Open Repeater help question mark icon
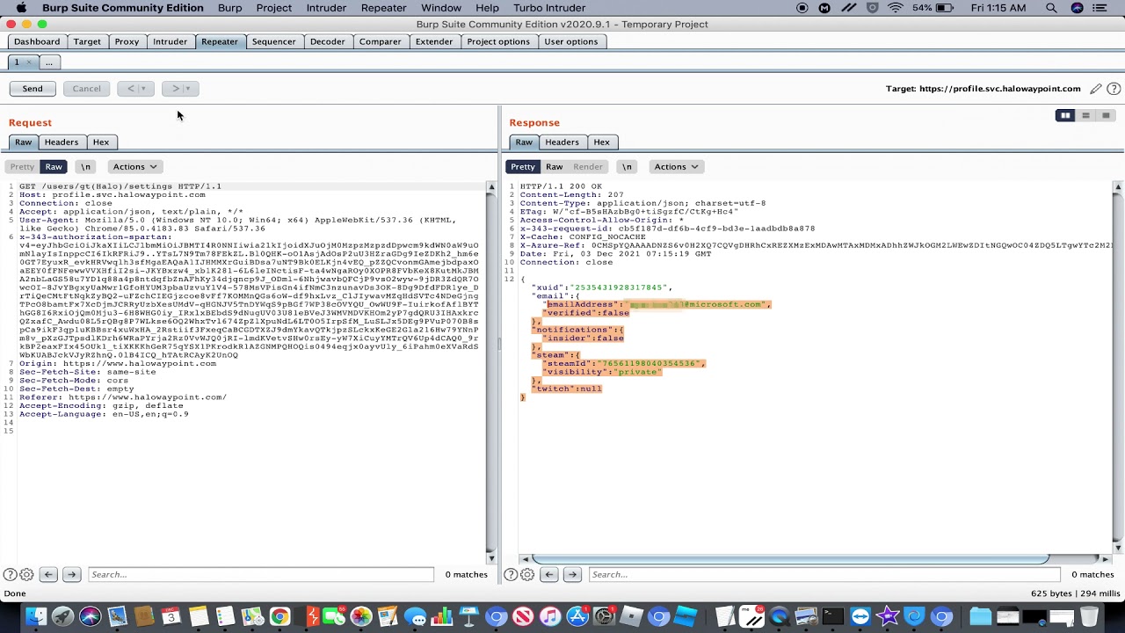 pos(1114,89)
